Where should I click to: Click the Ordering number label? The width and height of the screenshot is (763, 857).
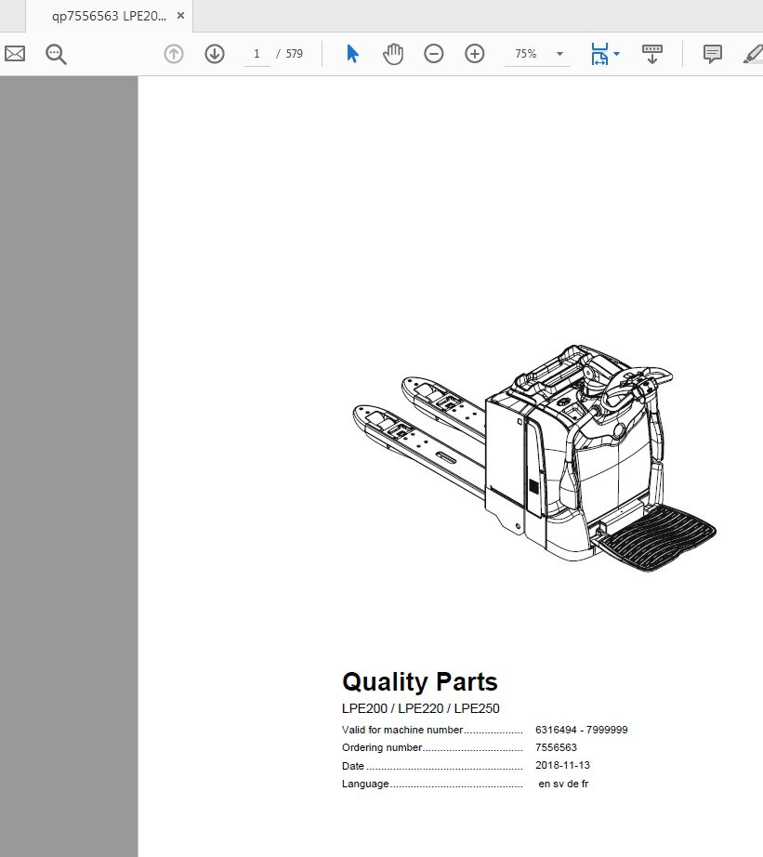tap(382, 747)
